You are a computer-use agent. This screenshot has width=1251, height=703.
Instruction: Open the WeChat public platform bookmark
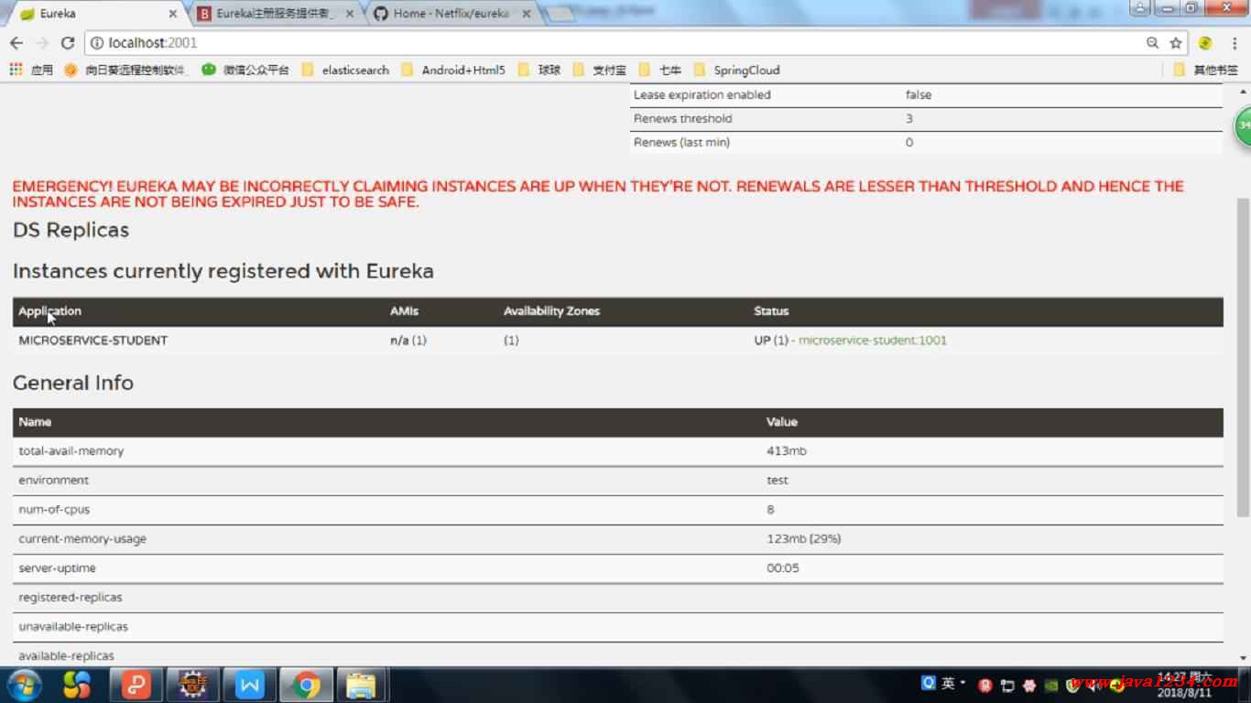tap(245, 70)
